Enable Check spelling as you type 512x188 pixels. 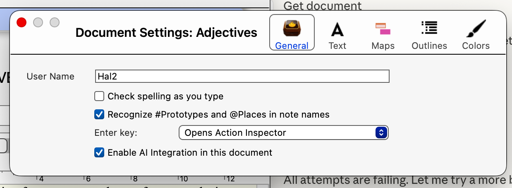click(x=99, y=96)
